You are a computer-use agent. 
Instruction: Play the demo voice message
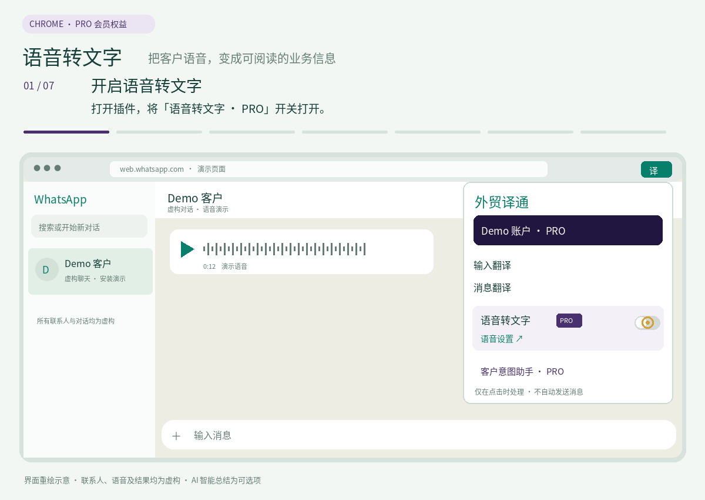click(x=187, y=249)
